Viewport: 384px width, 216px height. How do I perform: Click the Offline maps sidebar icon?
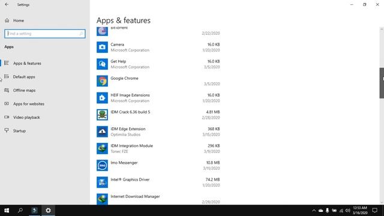pyautogui.click(x=7, y=90)
